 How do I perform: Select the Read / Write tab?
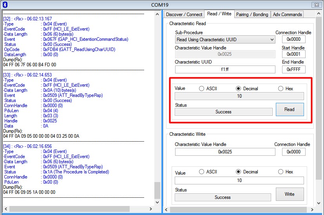point(219,14)
